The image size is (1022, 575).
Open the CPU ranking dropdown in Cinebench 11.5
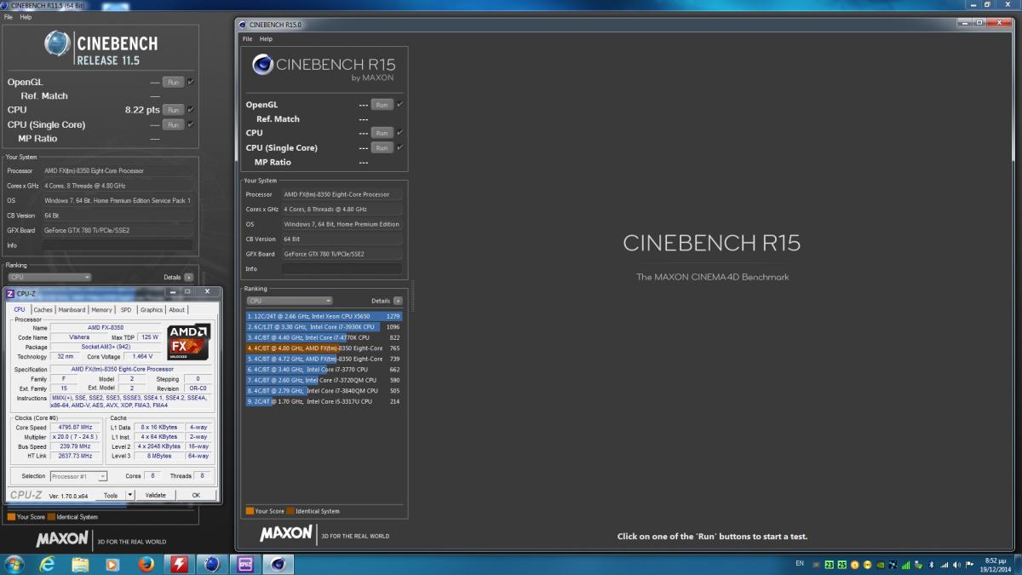pos(49,277)
